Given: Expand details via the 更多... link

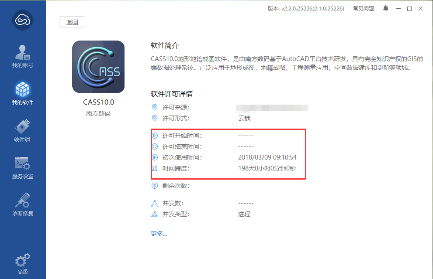Looking at the screenshot, I should [159, 234].
